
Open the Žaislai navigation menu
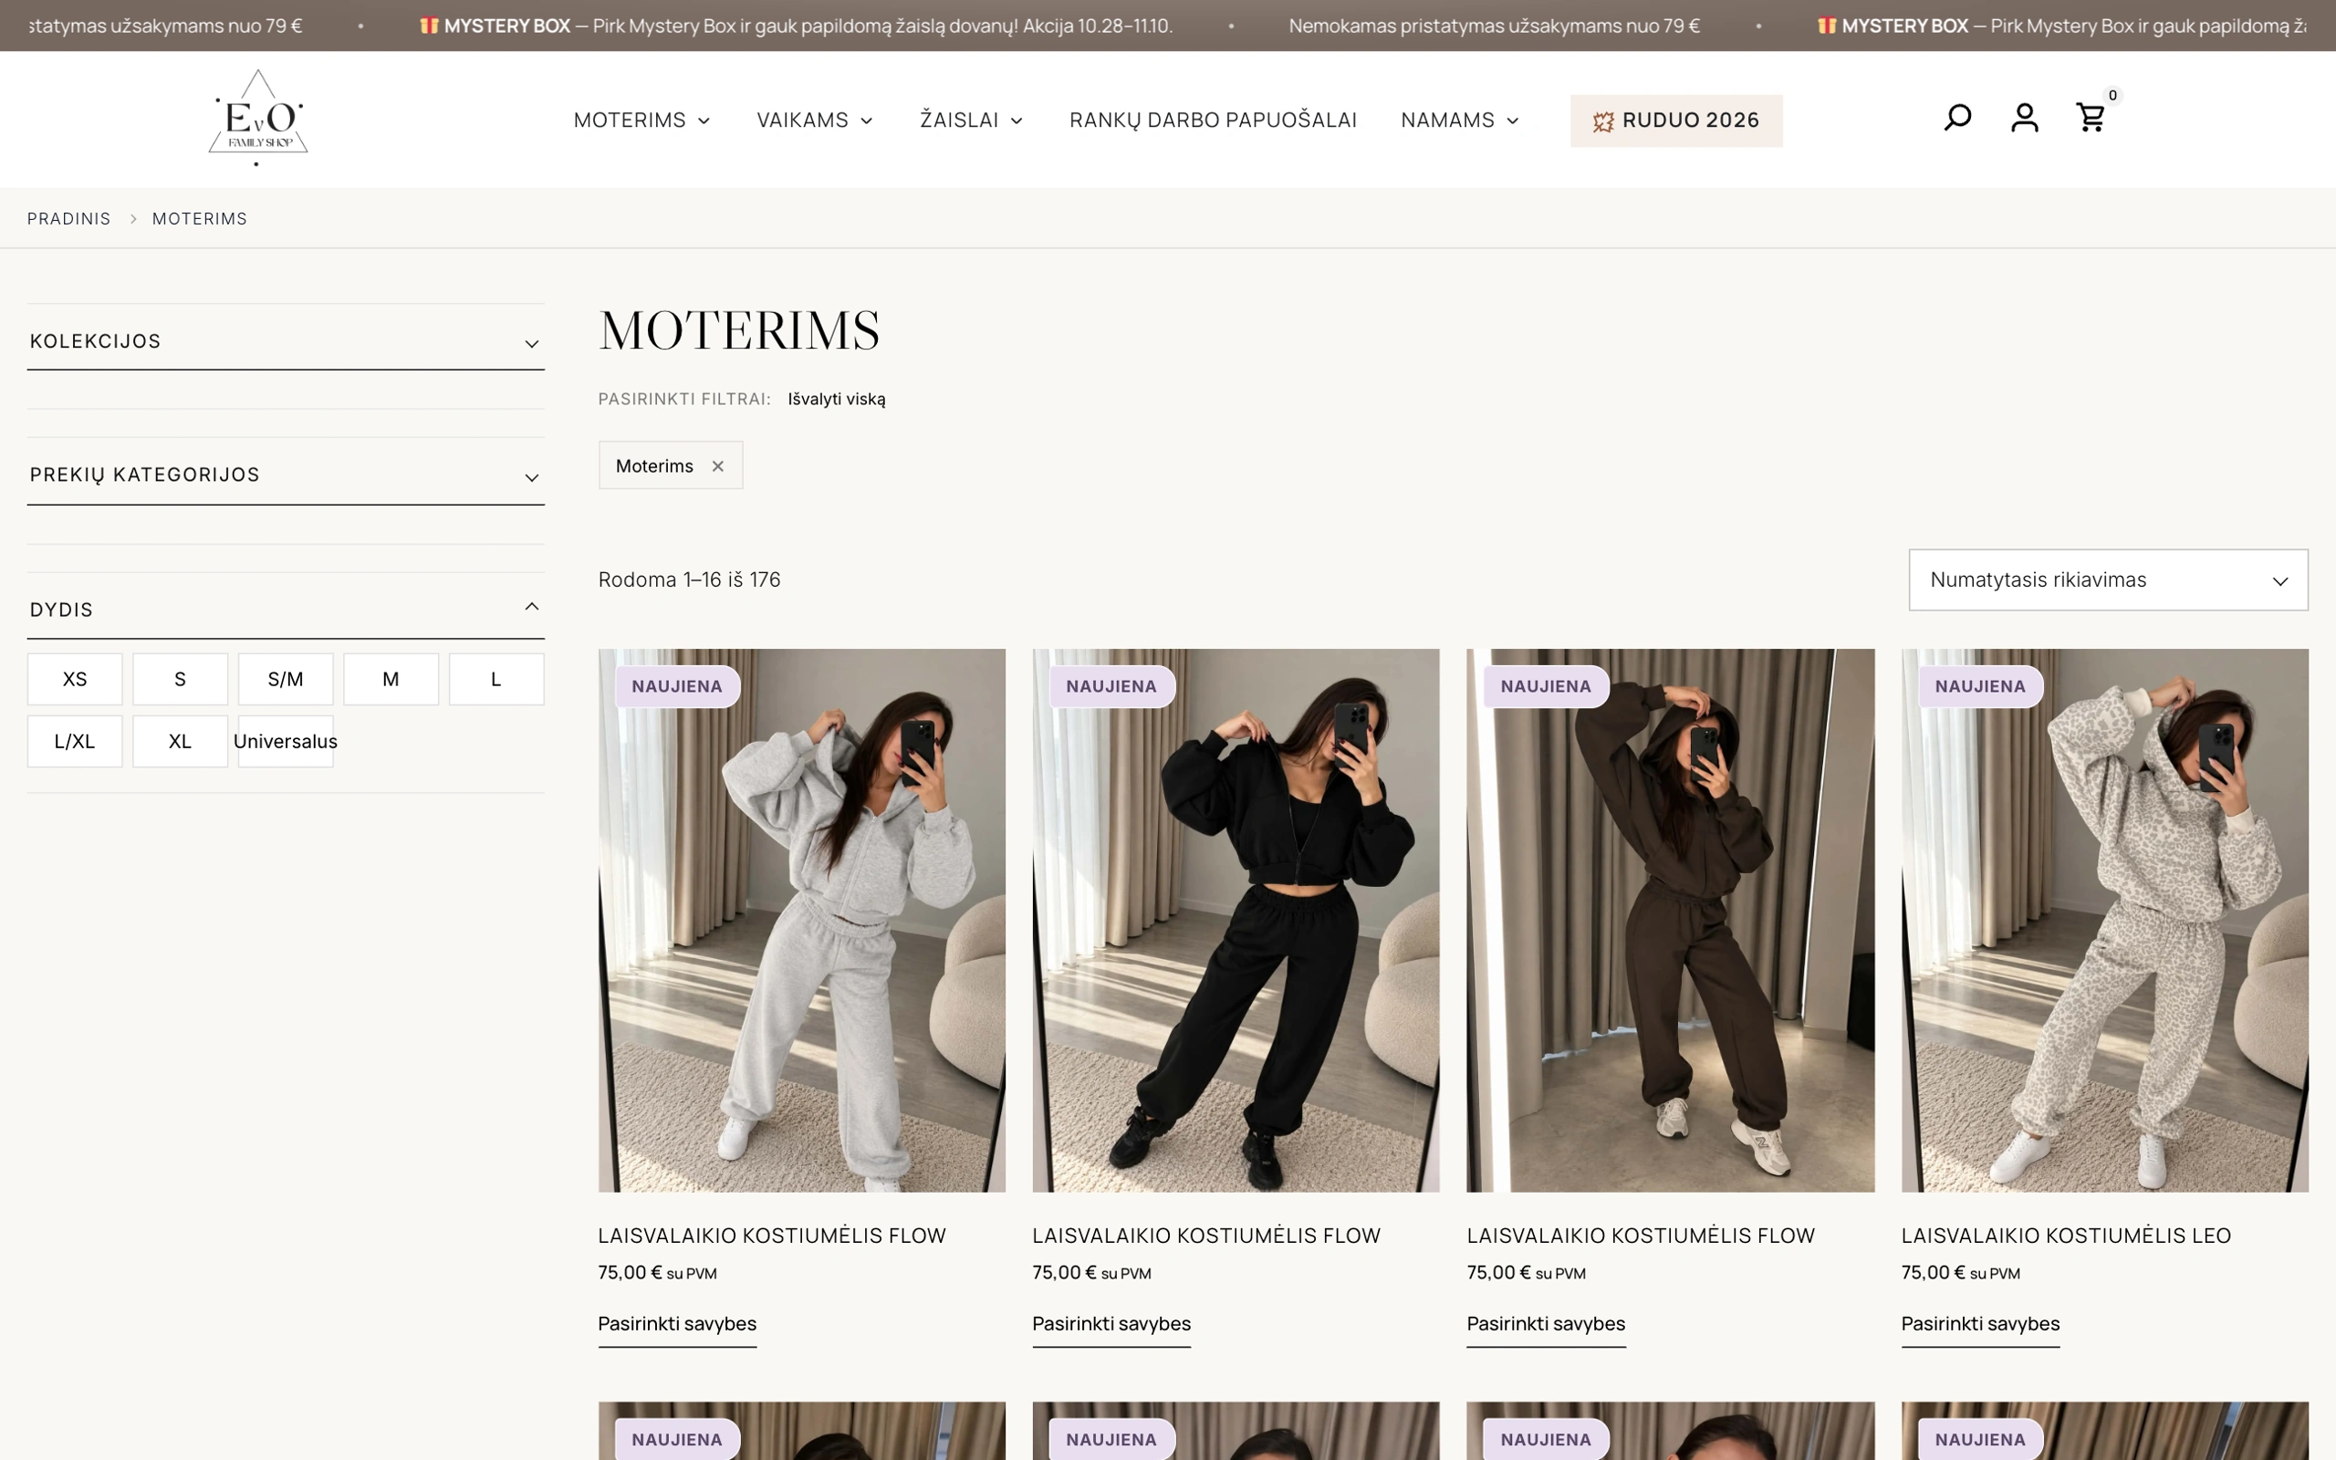971,120
